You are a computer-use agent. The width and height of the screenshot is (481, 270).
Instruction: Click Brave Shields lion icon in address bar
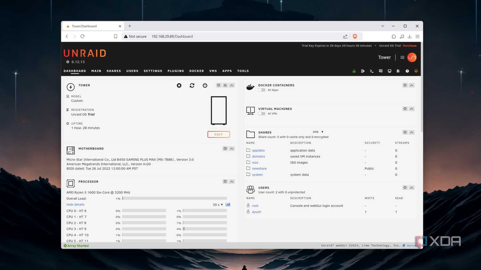[355, 36]
